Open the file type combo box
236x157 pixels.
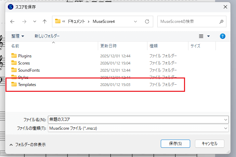[x=138, y=128]
